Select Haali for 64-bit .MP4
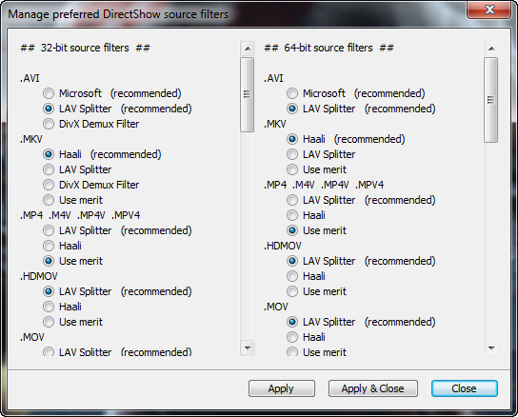The width and height of the screenshot is (518, 417). tap(292, 215)
